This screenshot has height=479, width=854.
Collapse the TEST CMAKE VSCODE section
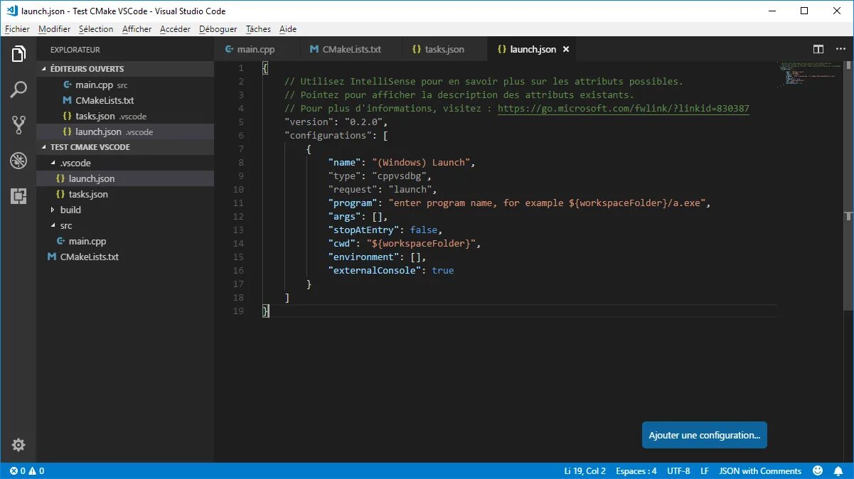pyautogui.click(x=125, y=147)
